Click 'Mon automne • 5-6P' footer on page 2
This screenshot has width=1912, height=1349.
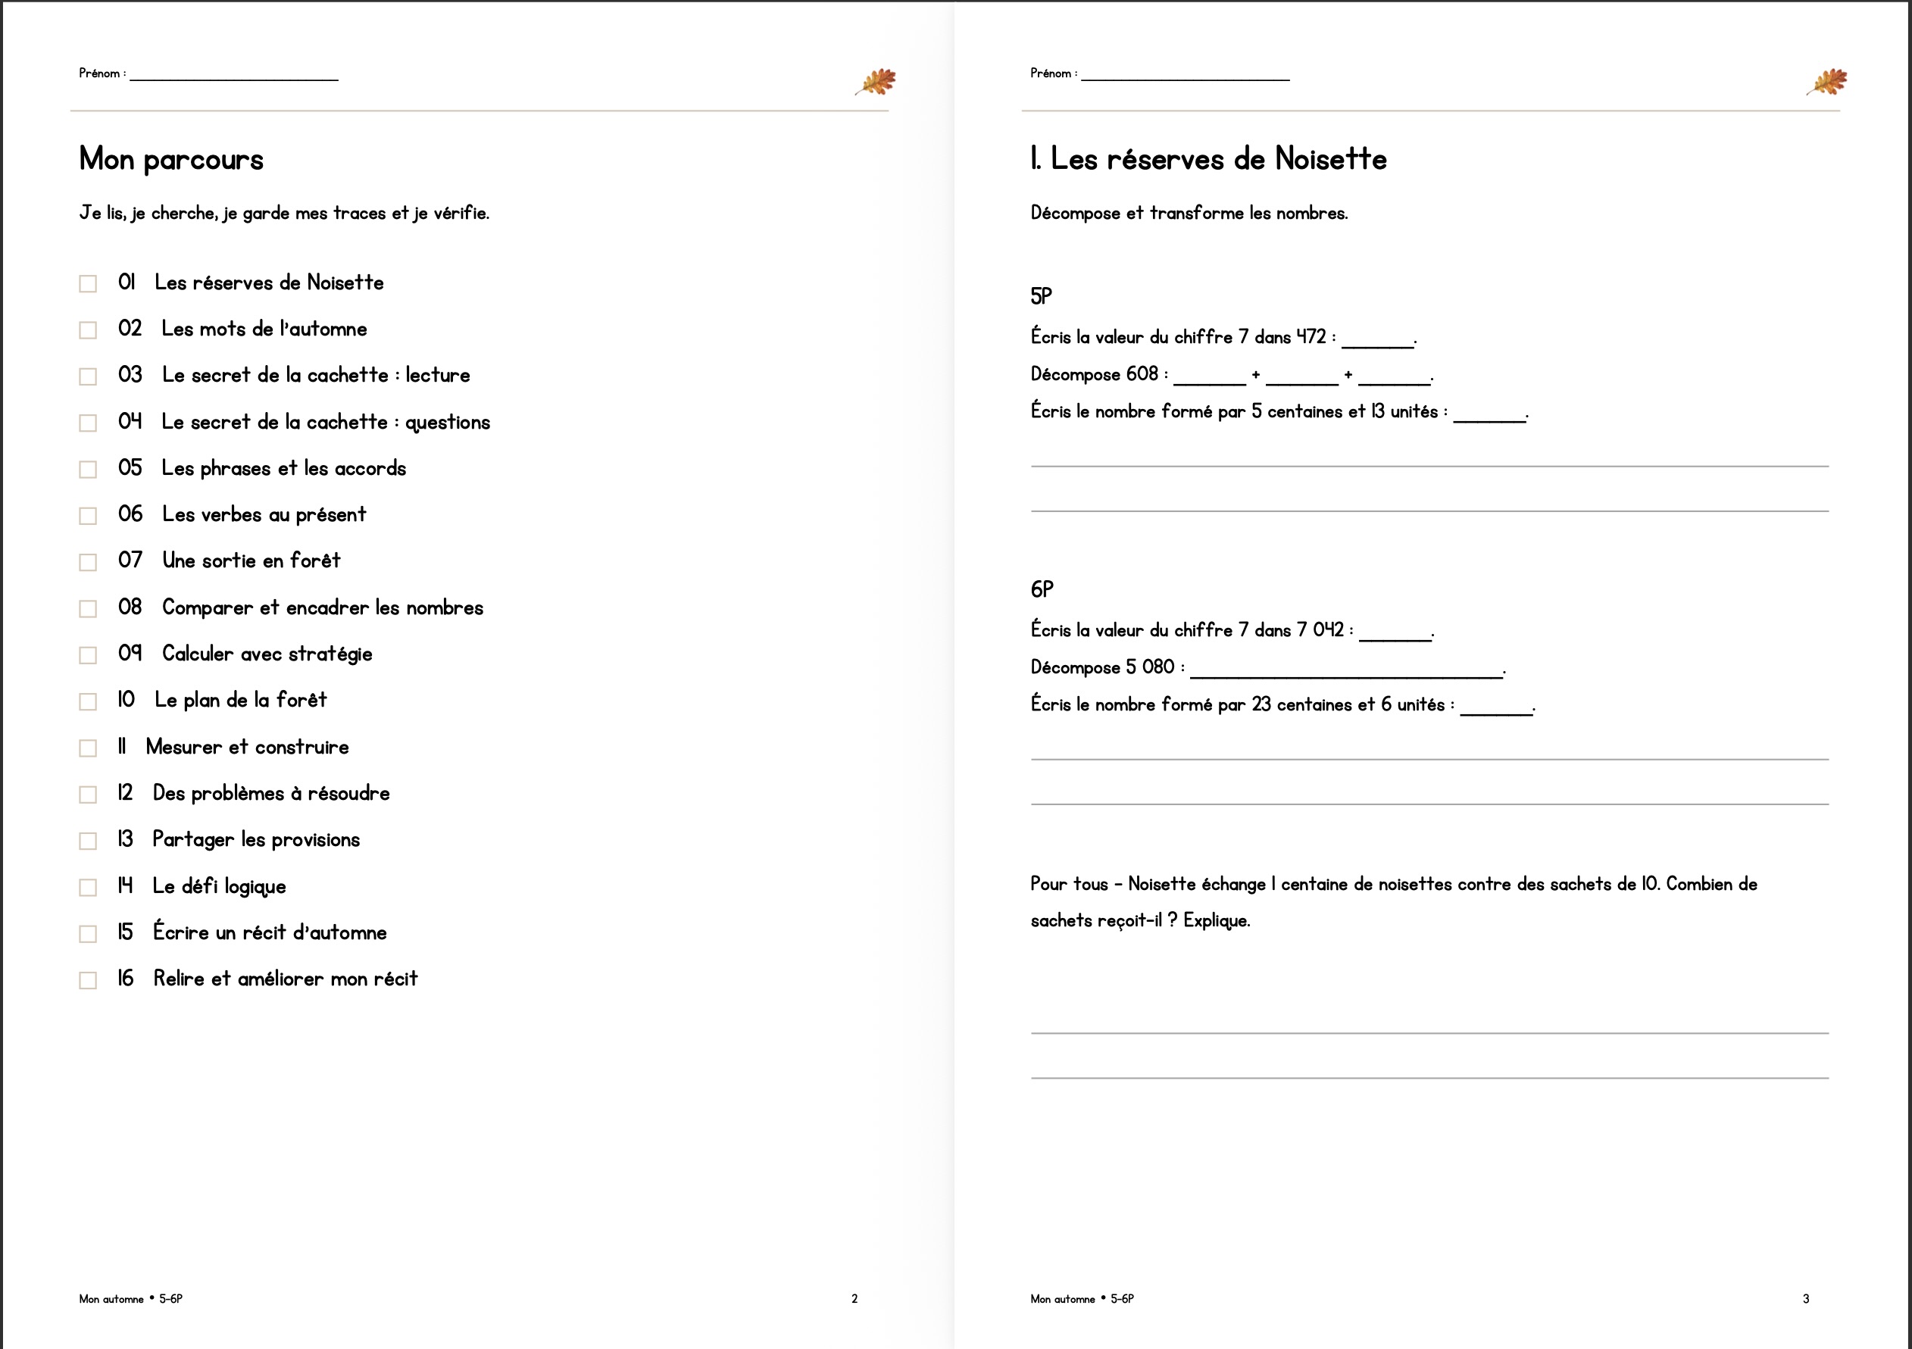tap(131, 1299)
